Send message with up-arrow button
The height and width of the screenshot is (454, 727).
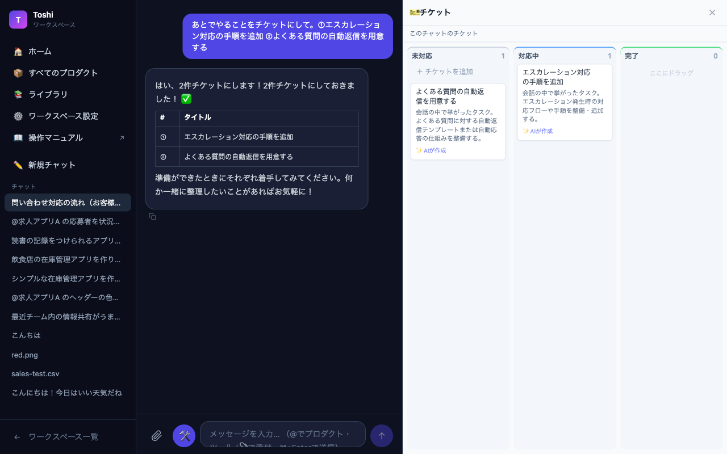pos(382,436)
